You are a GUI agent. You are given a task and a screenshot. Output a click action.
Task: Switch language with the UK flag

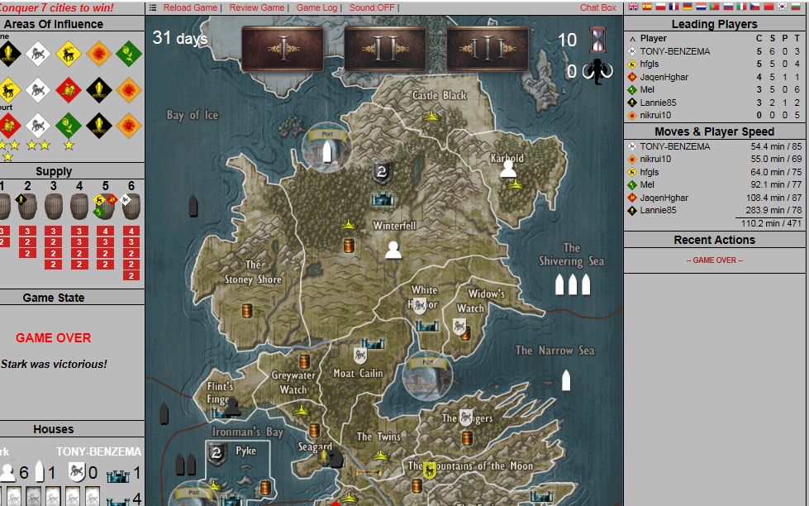pyautogui.click(x=633, y=7)
